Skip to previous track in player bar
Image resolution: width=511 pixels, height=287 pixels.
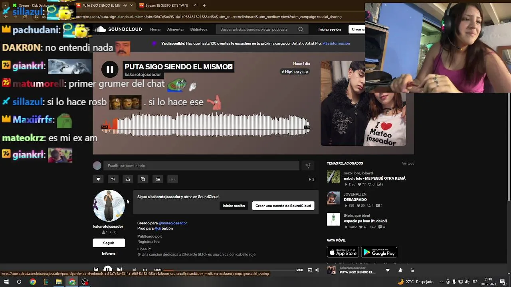tap(96, 269)
